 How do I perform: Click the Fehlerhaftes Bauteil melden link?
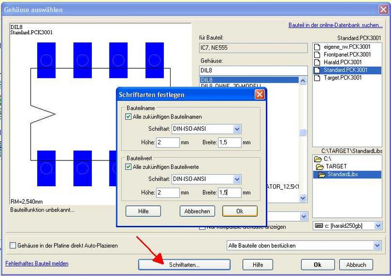pyautogui.click(x=37, y=263)
